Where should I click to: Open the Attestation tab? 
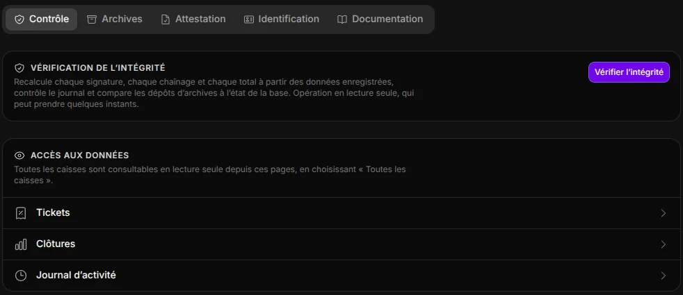click(193, 19)
